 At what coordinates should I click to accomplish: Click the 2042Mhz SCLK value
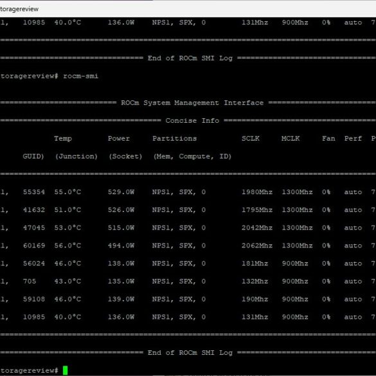coord(257,228)
